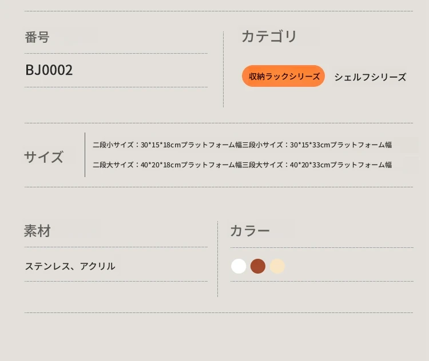
Task: Pick the white color swatch
Action: click(239, 266)
